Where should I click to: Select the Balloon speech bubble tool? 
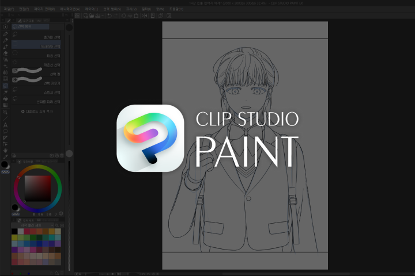(5, 131)
